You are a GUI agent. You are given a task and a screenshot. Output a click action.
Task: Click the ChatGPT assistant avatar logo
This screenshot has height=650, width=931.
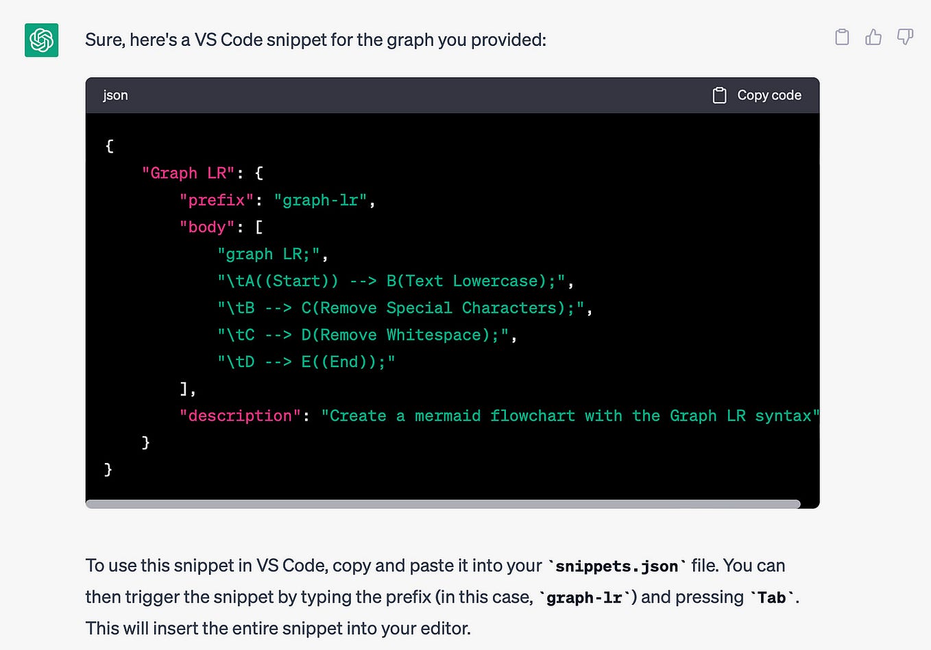(41, 40)
